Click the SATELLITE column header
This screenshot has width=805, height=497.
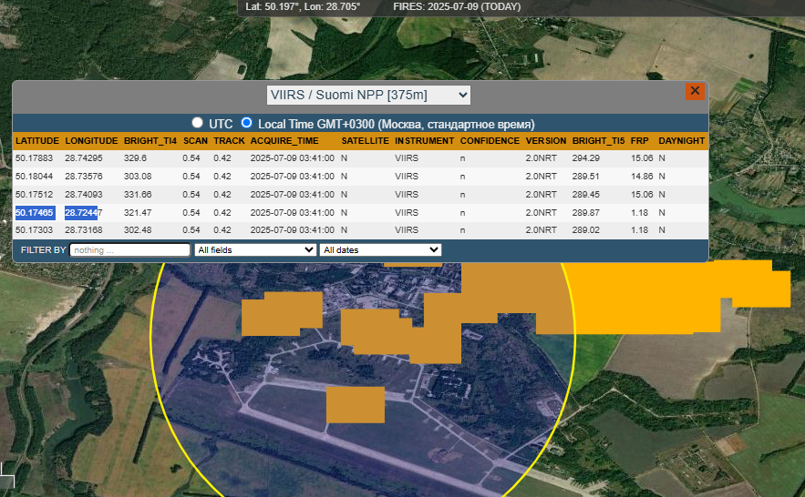pos(365,141)
